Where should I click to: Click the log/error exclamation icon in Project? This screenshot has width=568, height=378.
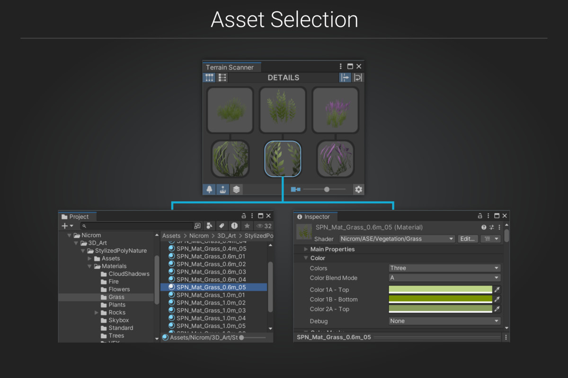click(234, 226)
